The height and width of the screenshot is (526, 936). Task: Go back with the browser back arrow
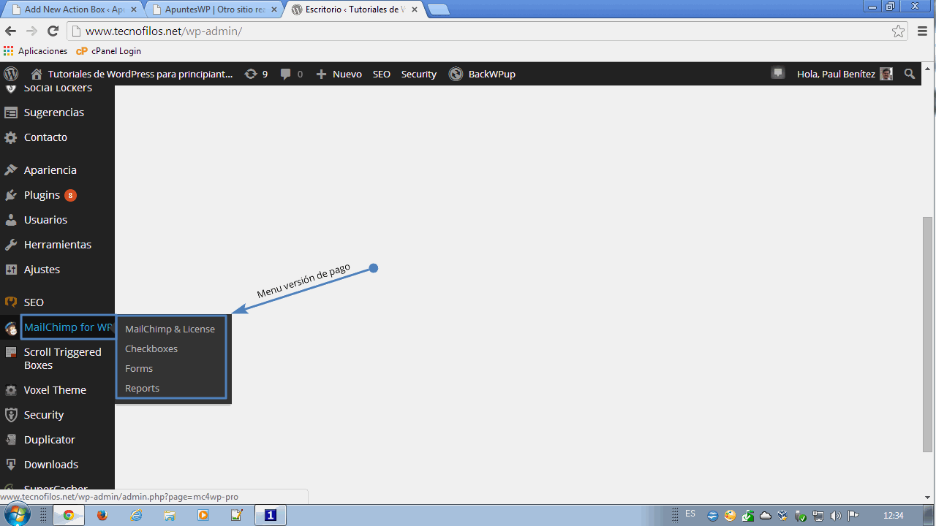point(10,31)
